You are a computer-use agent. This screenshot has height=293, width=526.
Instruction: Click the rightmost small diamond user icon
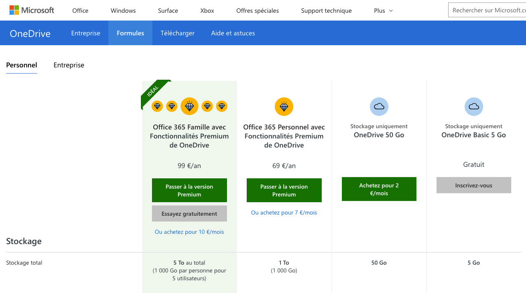coord(221,106)
